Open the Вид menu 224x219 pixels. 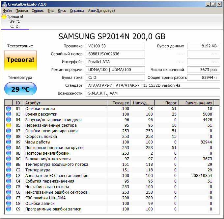[51, 11]
